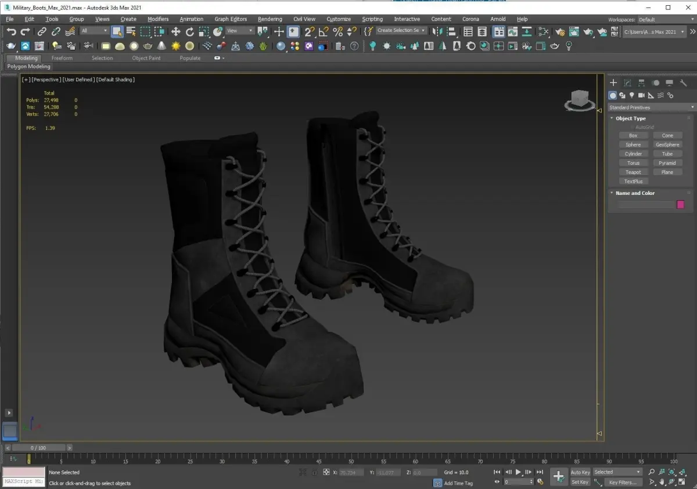Open the object color swatch
This screenshot has height=489, width=697.
(681, 204)
